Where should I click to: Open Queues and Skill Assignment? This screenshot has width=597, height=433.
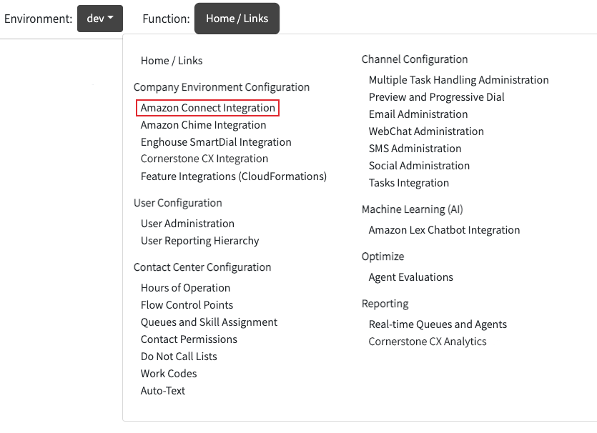click(x=209, y=322)
